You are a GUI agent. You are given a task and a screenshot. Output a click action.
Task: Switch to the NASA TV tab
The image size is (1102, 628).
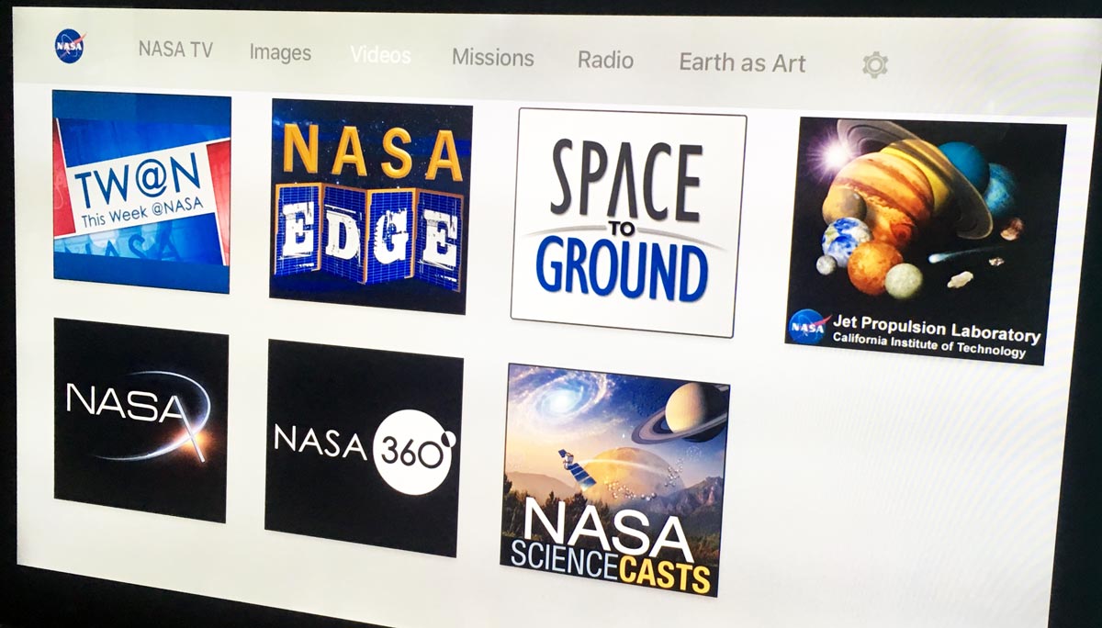[175, 50]
